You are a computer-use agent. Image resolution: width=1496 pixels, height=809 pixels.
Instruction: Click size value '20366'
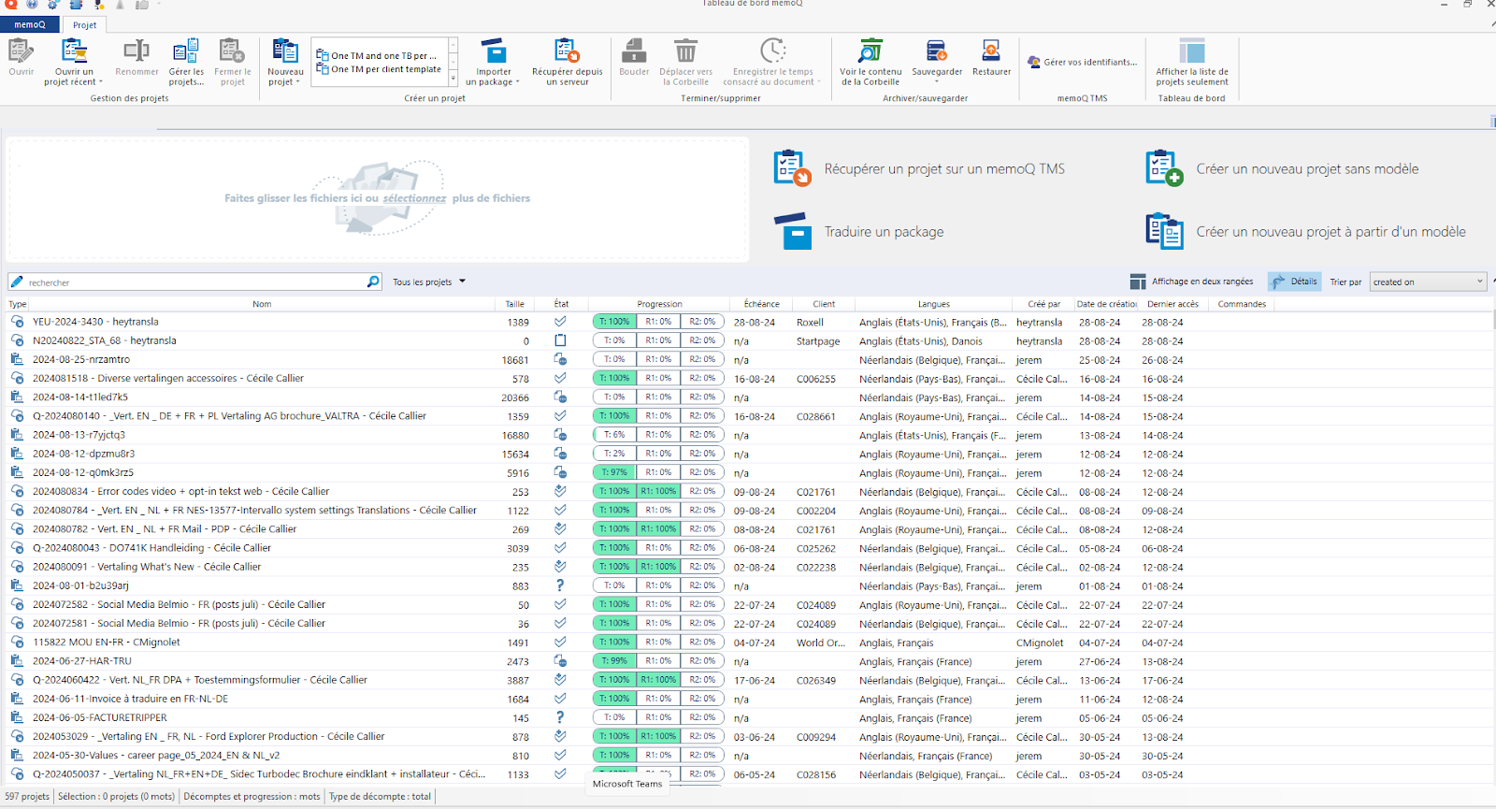515,397
